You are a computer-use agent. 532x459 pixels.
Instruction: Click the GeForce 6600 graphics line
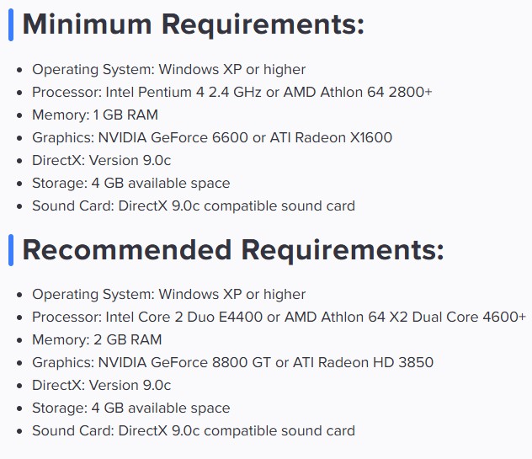coord(212,138)
